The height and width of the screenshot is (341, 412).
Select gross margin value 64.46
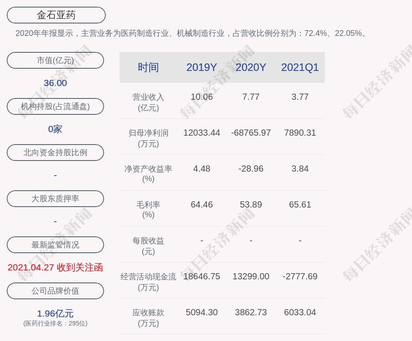[202, 204]
